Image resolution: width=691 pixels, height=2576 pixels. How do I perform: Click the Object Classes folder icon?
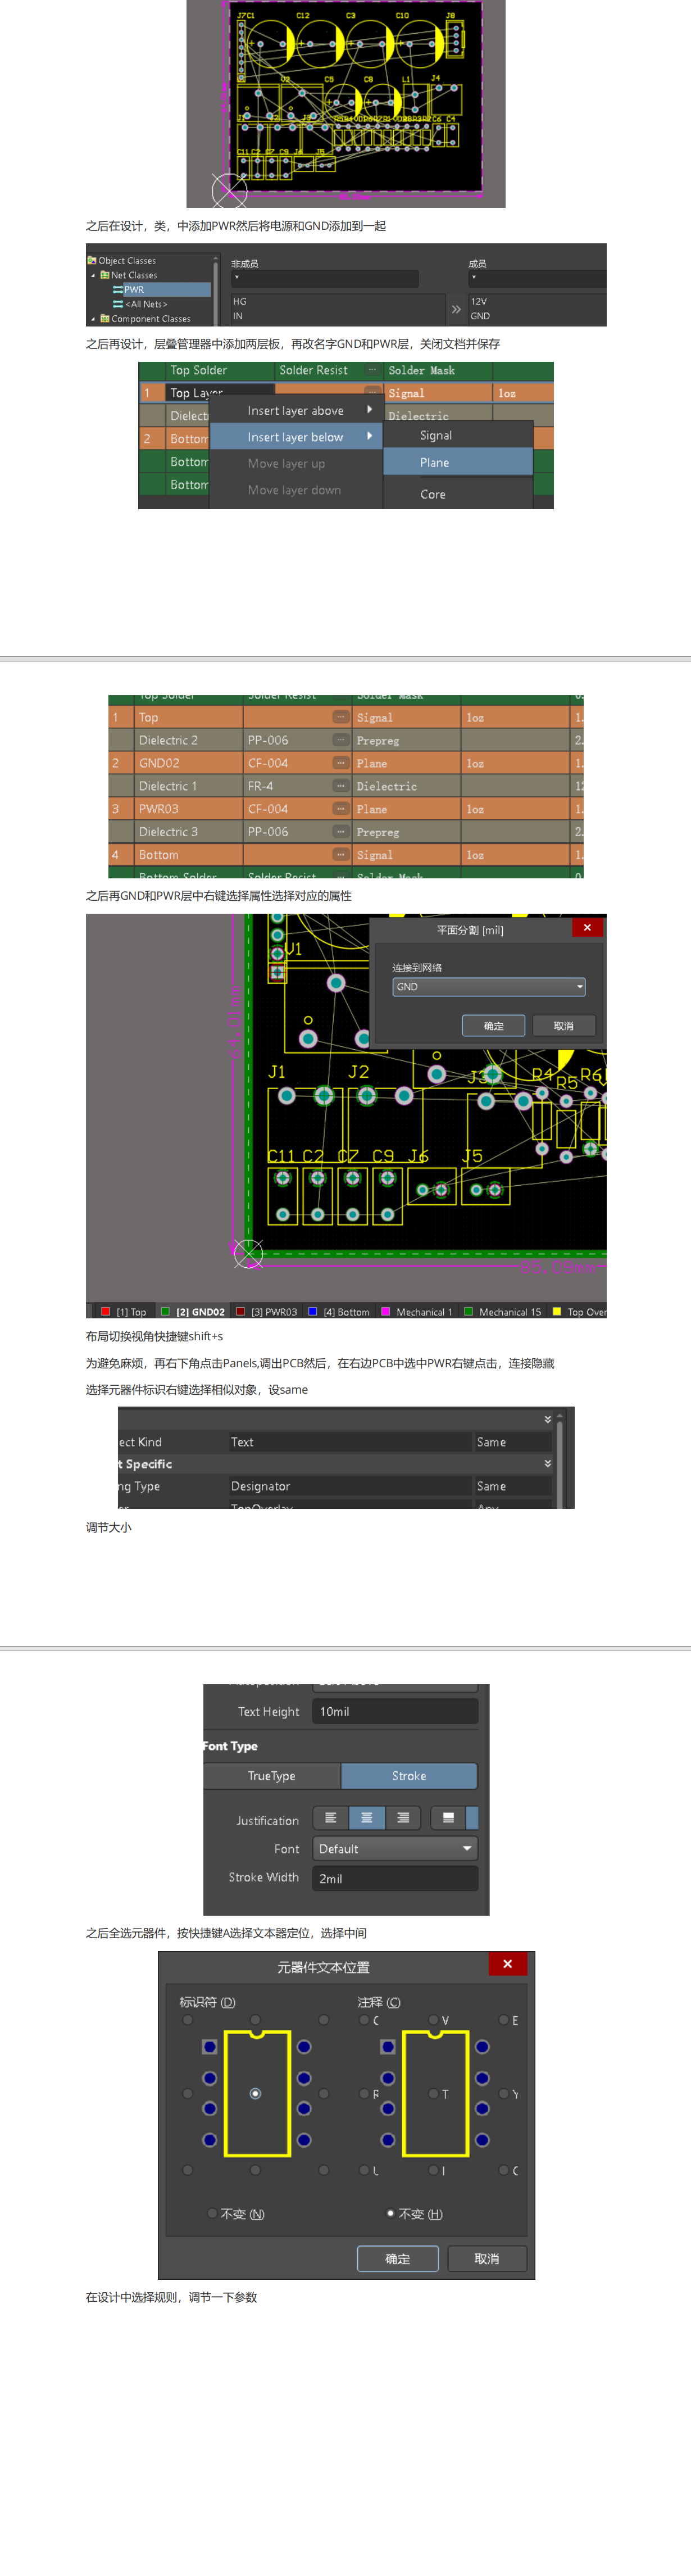92,260
